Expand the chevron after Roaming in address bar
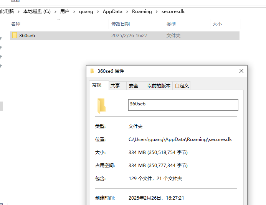 click(x=157, y=11)
